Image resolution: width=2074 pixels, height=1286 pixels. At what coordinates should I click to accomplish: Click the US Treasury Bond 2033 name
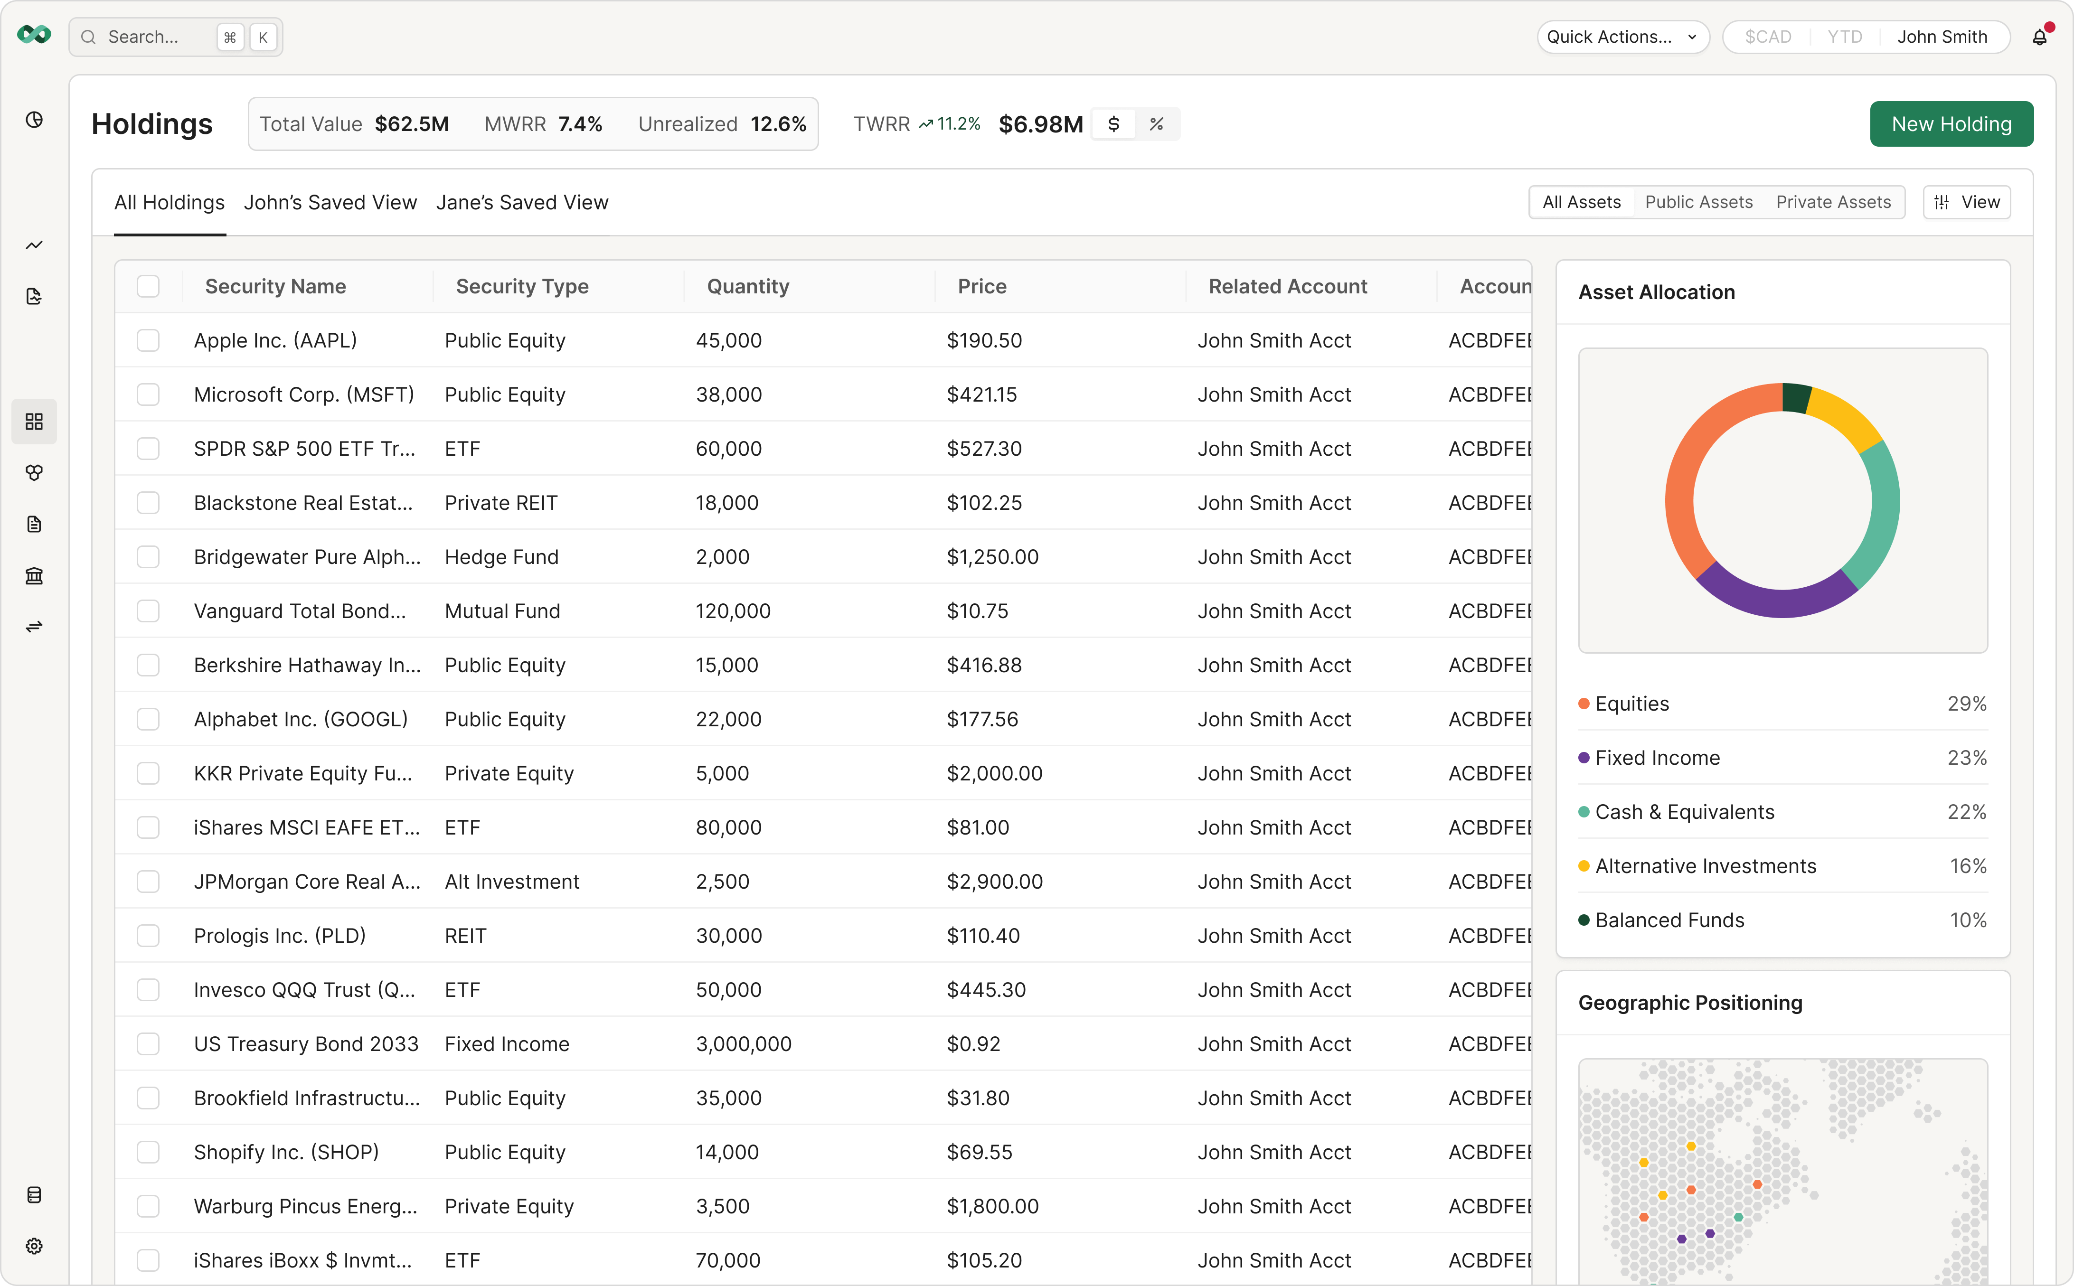306,1043
